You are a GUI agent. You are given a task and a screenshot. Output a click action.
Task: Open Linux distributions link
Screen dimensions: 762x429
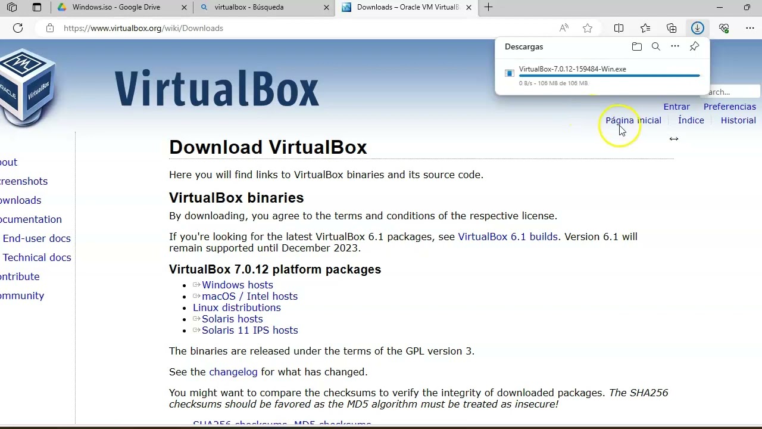(x=236, y=307)
